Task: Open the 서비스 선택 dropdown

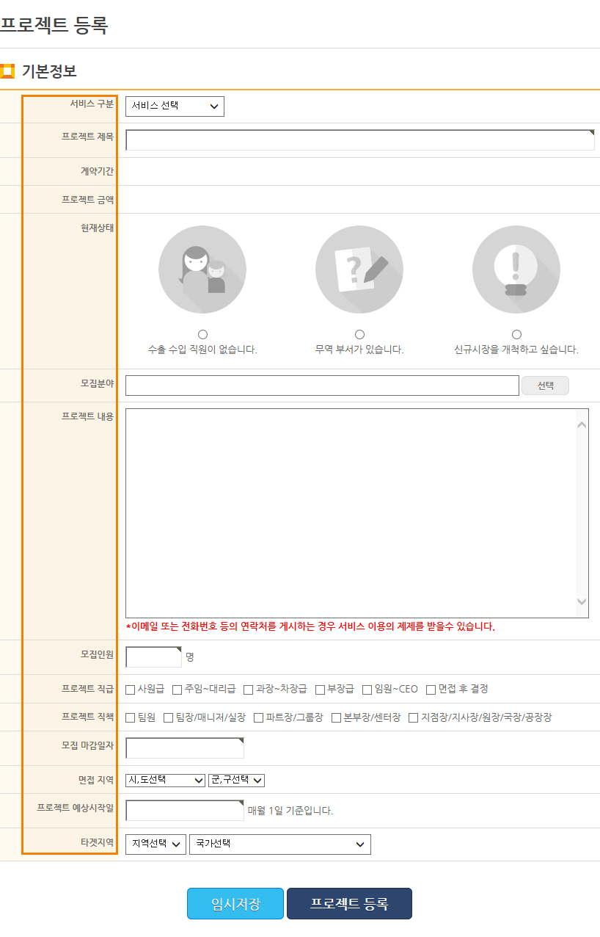Action: point(175,106)
